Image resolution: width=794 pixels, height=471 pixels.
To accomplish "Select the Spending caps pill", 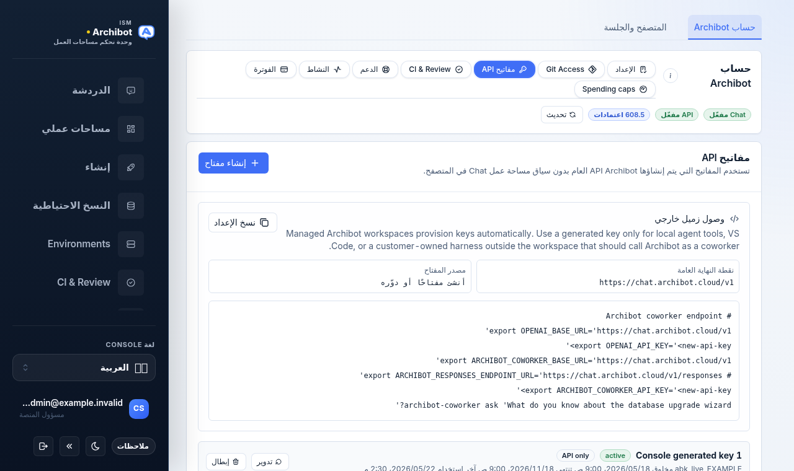I will click(x=615, y=89).
